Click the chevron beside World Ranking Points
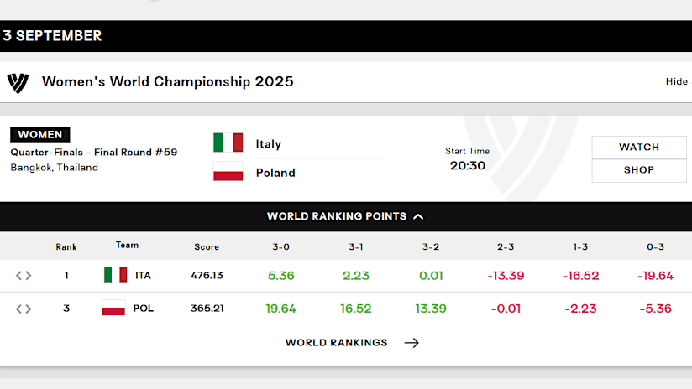692x389 pixels. 418,216
